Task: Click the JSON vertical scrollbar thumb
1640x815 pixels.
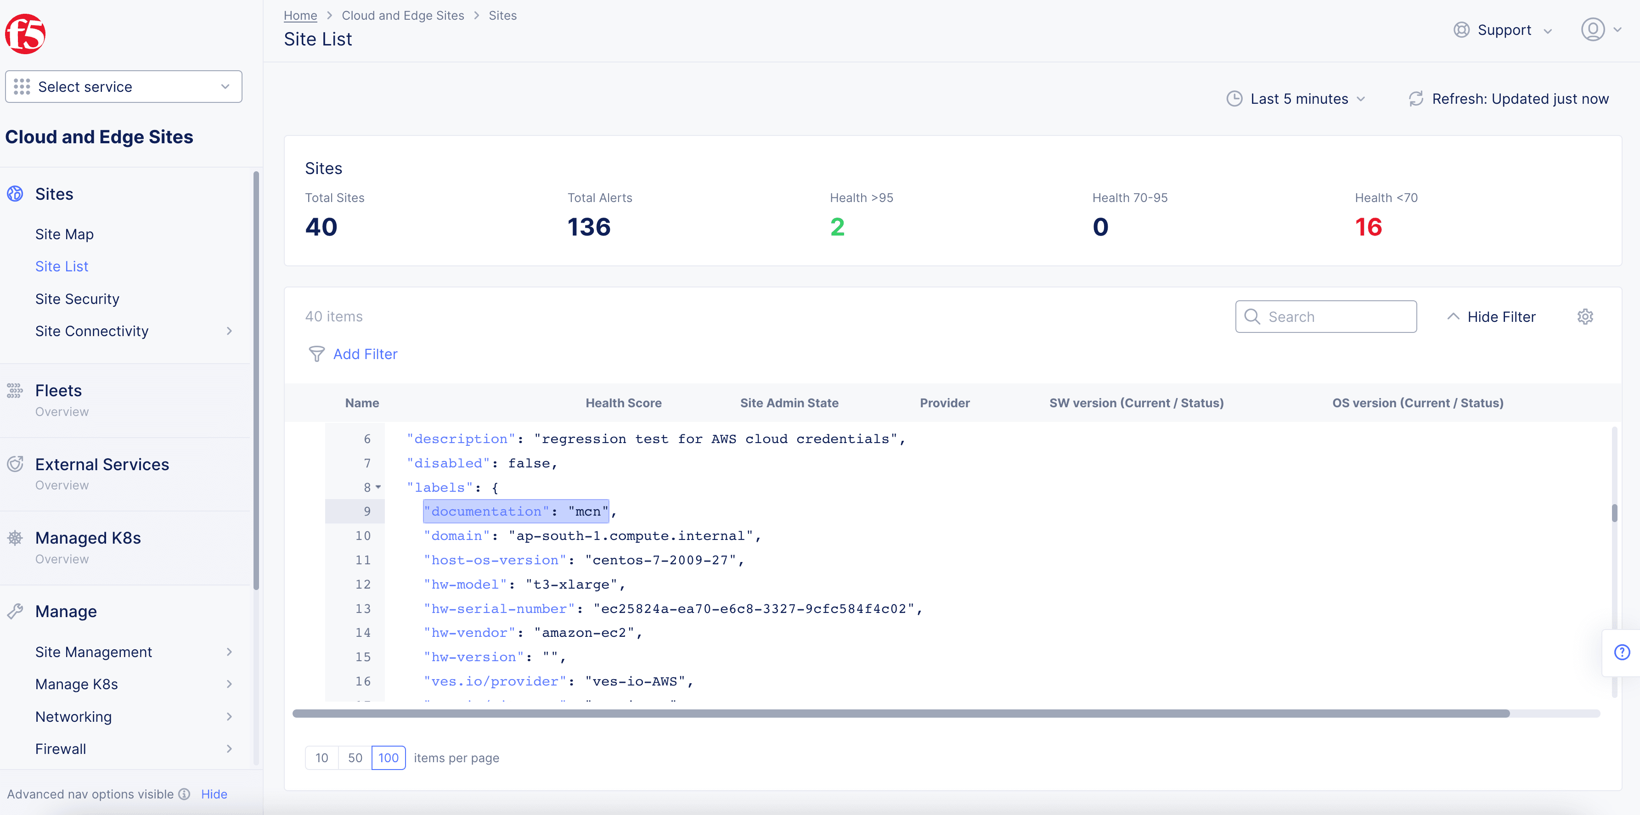Action: [x=1614, y=512]
